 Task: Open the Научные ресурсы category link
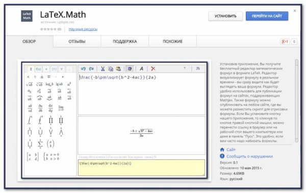(x=83, y=29)
